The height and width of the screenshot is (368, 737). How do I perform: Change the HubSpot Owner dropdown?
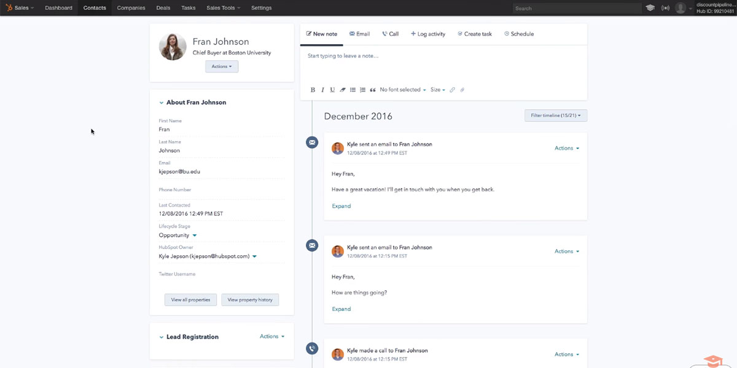click(208, 256)
